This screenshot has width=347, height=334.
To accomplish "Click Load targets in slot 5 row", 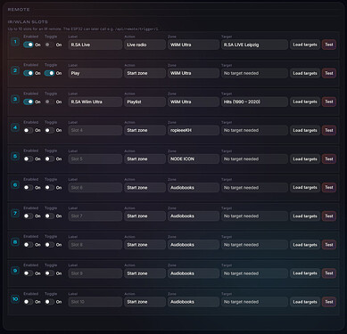I will point(305,159).
